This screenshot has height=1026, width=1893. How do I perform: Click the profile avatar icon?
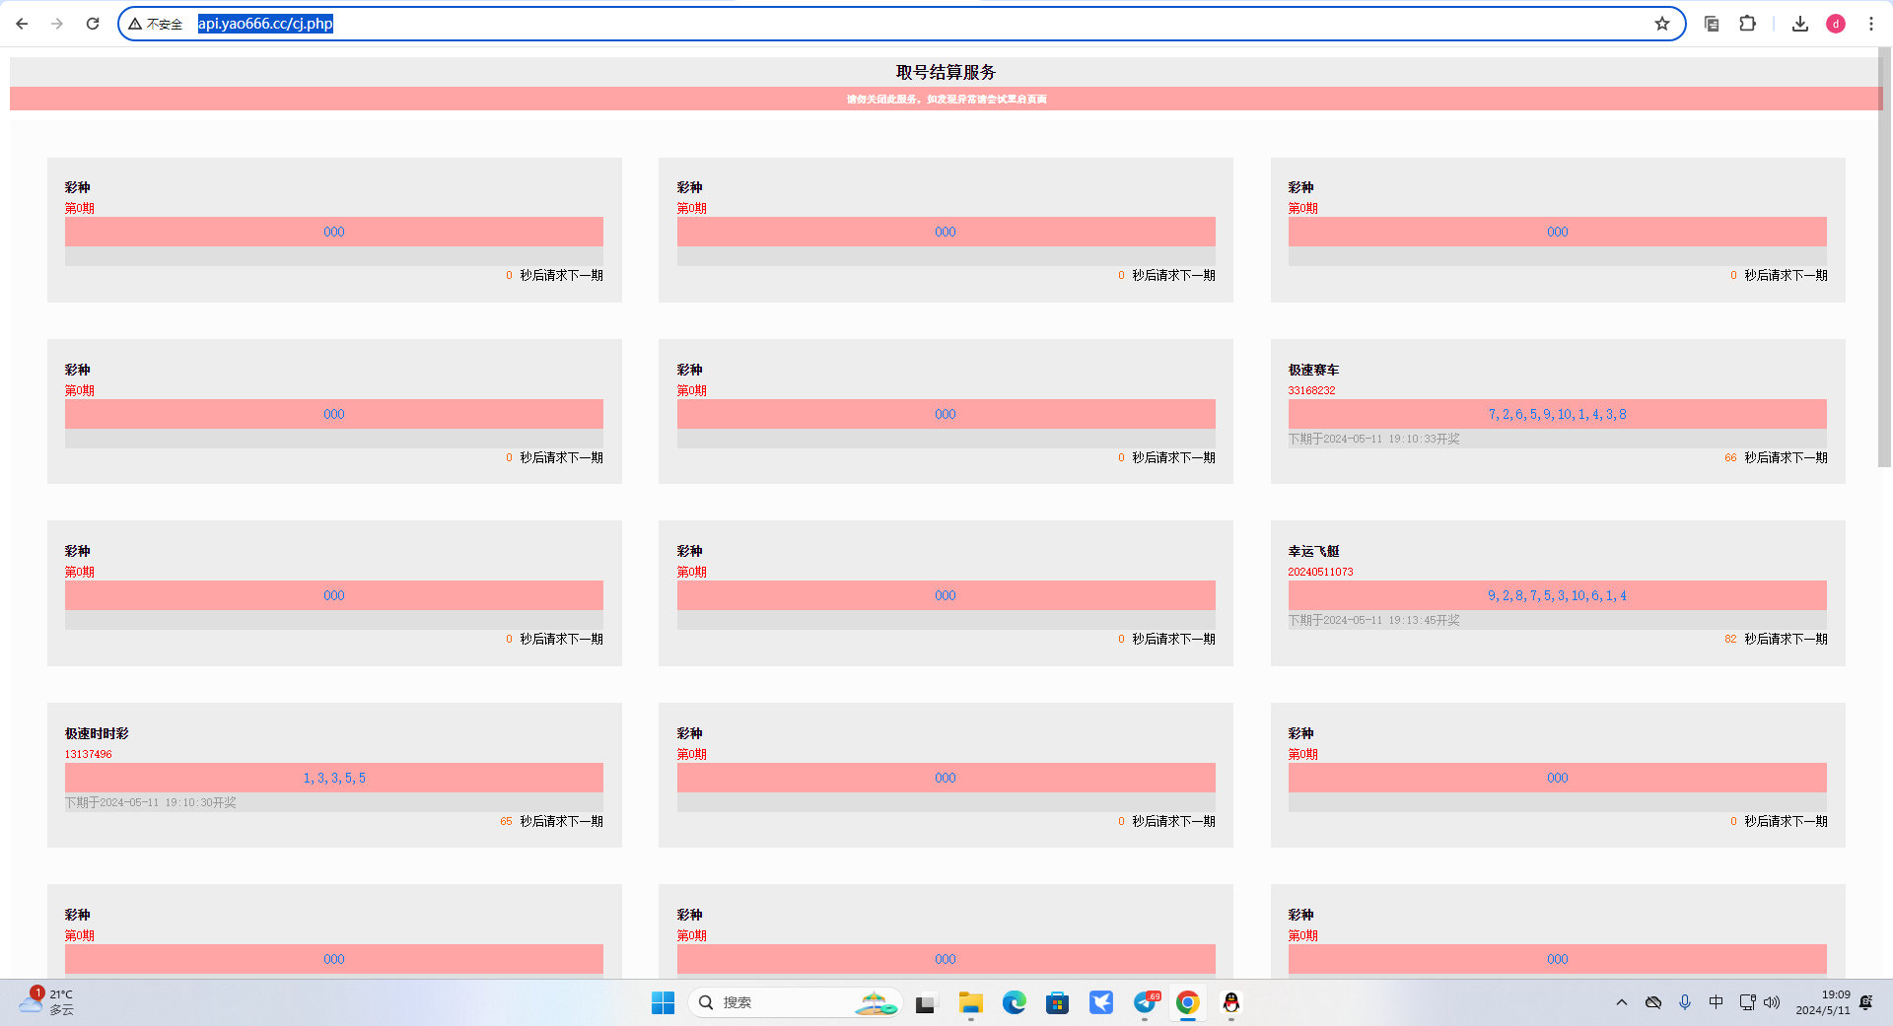click(x=1836, y=24)
